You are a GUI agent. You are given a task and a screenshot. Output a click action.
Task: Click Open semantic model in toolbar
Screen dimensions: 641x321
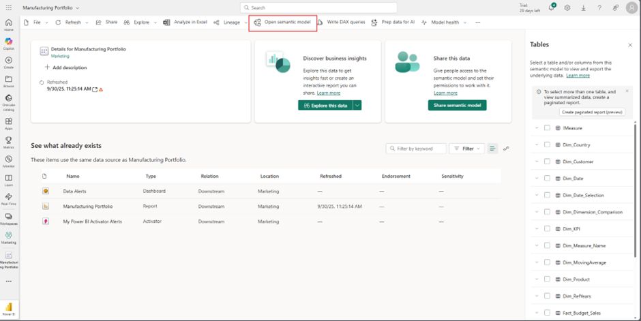(x=282, y=22)
